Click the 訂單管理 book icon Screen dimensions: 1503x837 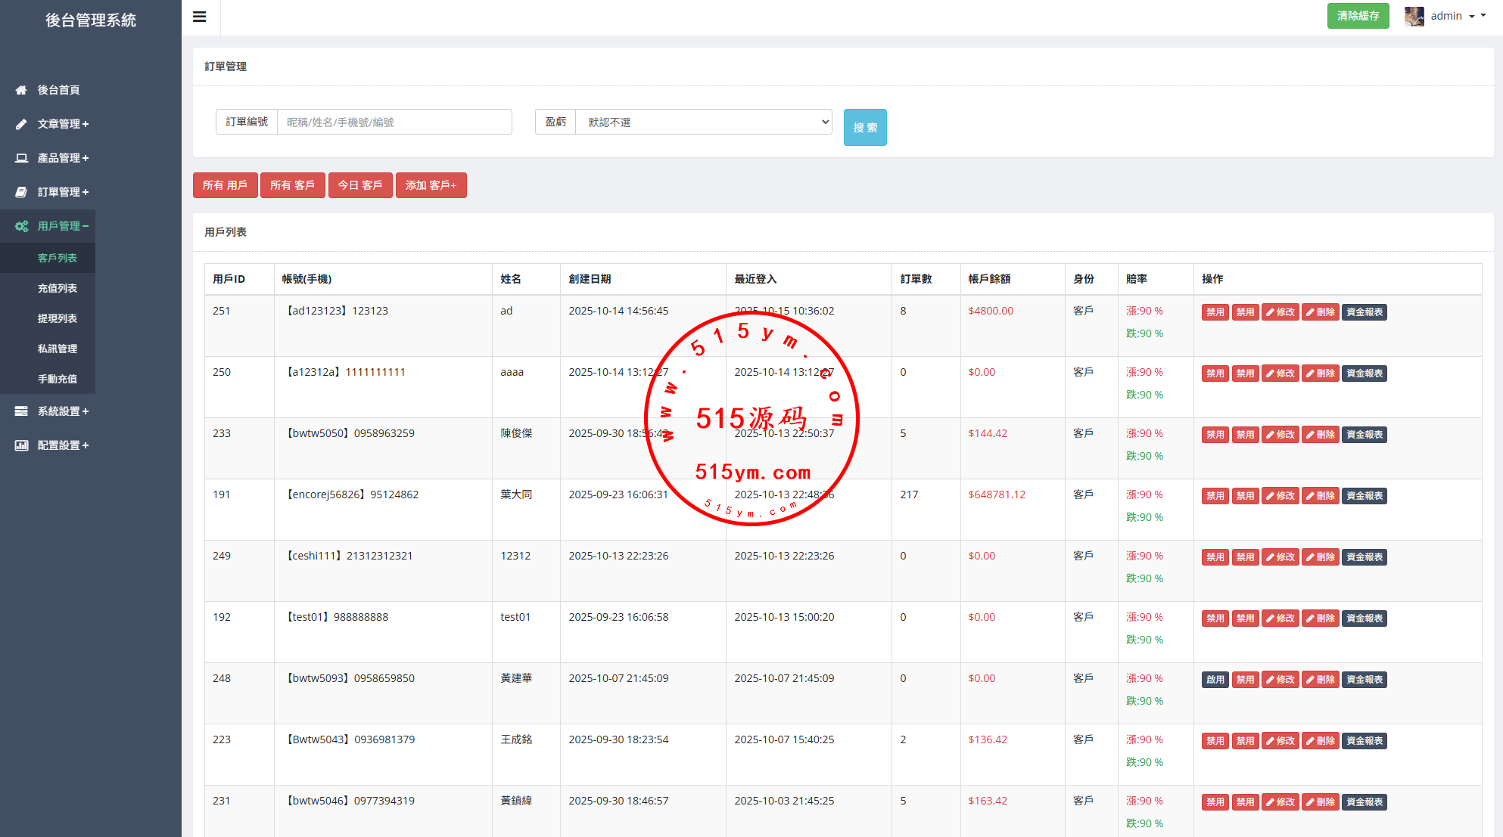click(21, 192)
